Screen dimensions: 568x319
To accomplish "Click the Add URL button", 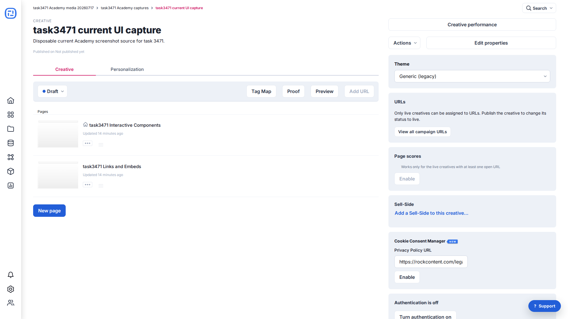I will (x=359, y=92).
